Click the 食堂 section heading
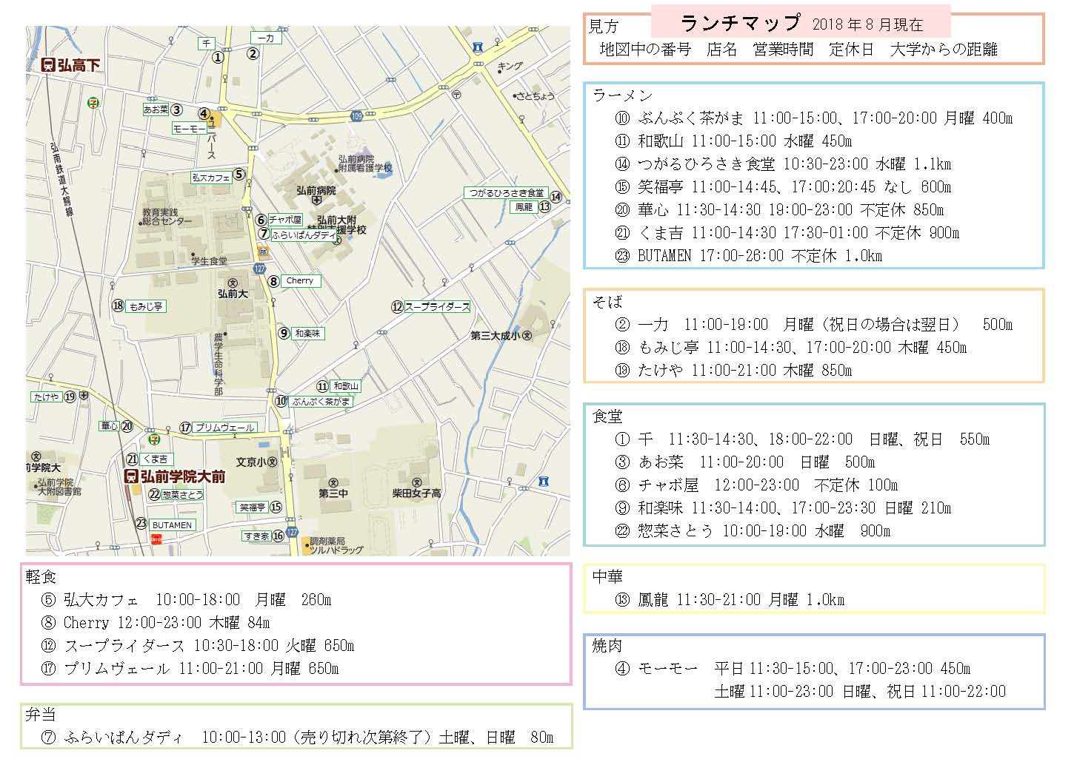Image resolution: width=1074 pixels, height=759 pixels. tap(607, 416)
